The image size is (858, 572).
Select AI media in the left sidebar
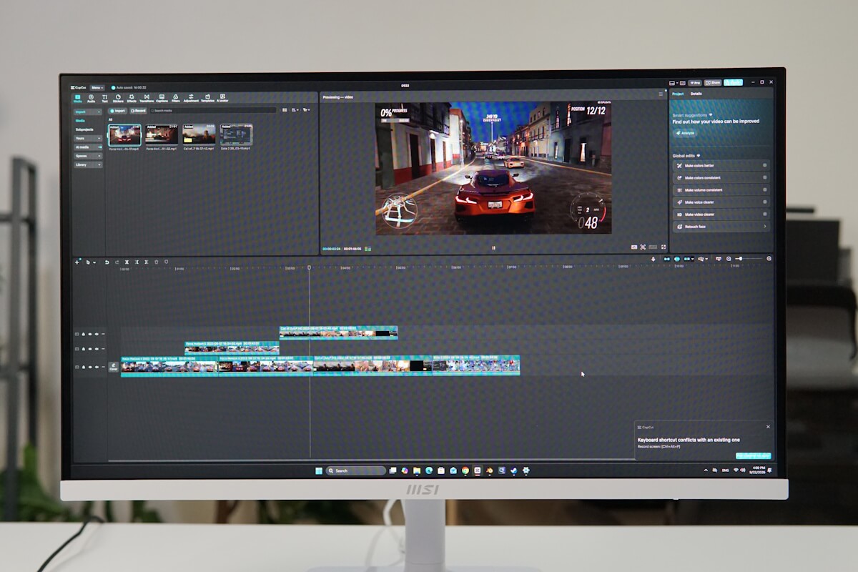pyautogui.click(x=88, y=147)
